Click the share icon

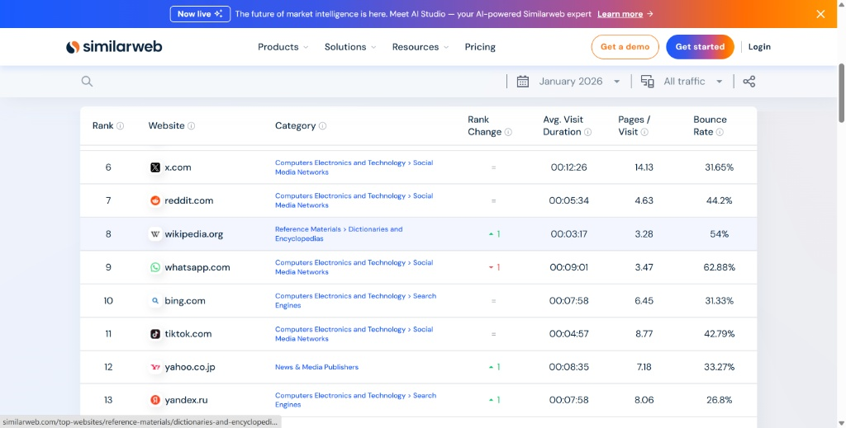(749, 82)
